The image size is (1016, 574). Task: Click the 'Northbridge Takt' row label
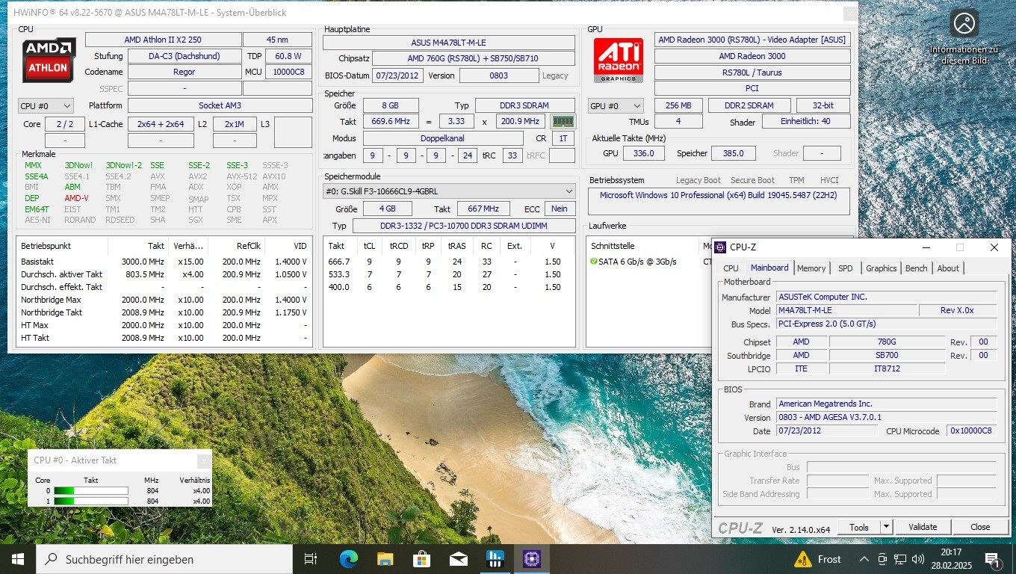tap(51, 312)
